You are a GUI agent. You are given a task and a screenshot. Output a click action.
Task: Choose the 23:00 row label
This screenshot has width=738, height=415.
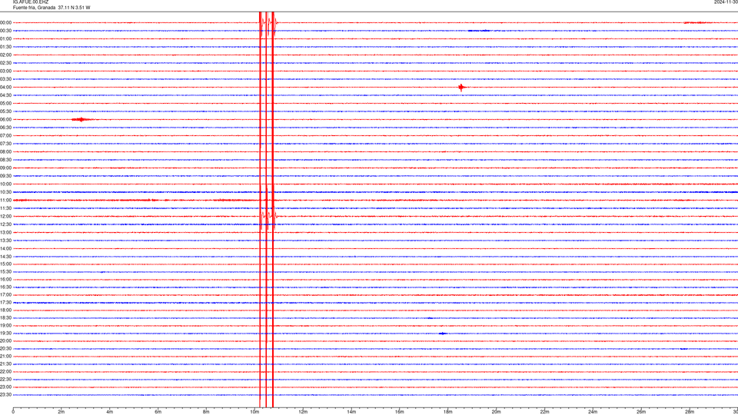click(x=5, y=387)
